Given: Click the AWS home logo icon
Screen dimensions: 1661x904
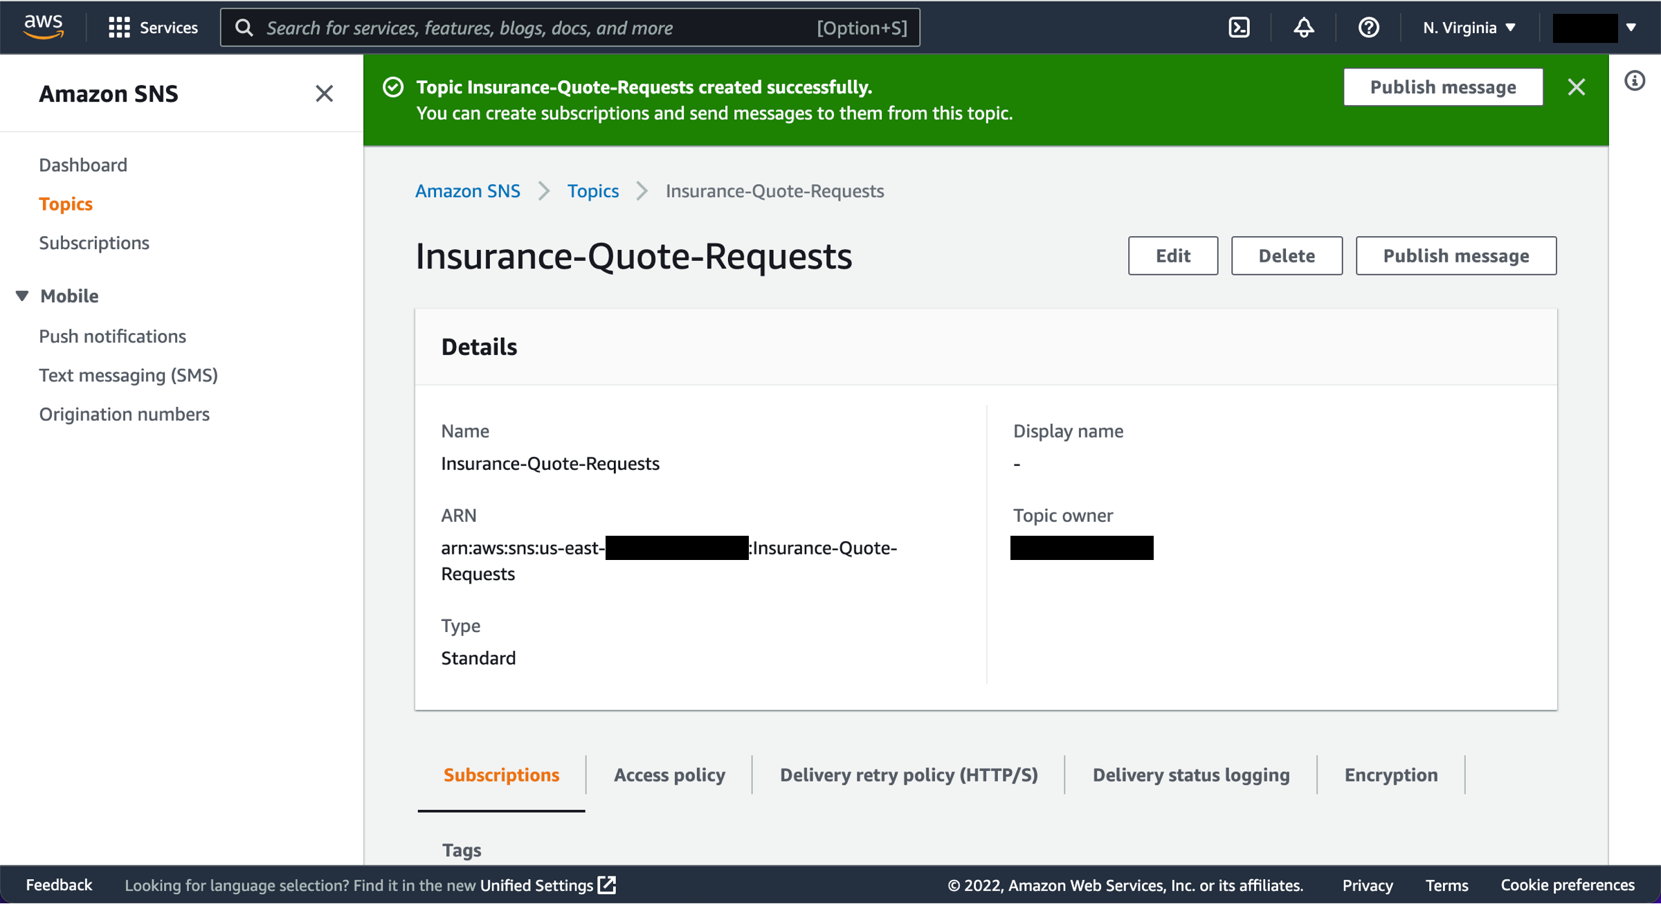Looking at the screenshot, I should pos(44,28).
